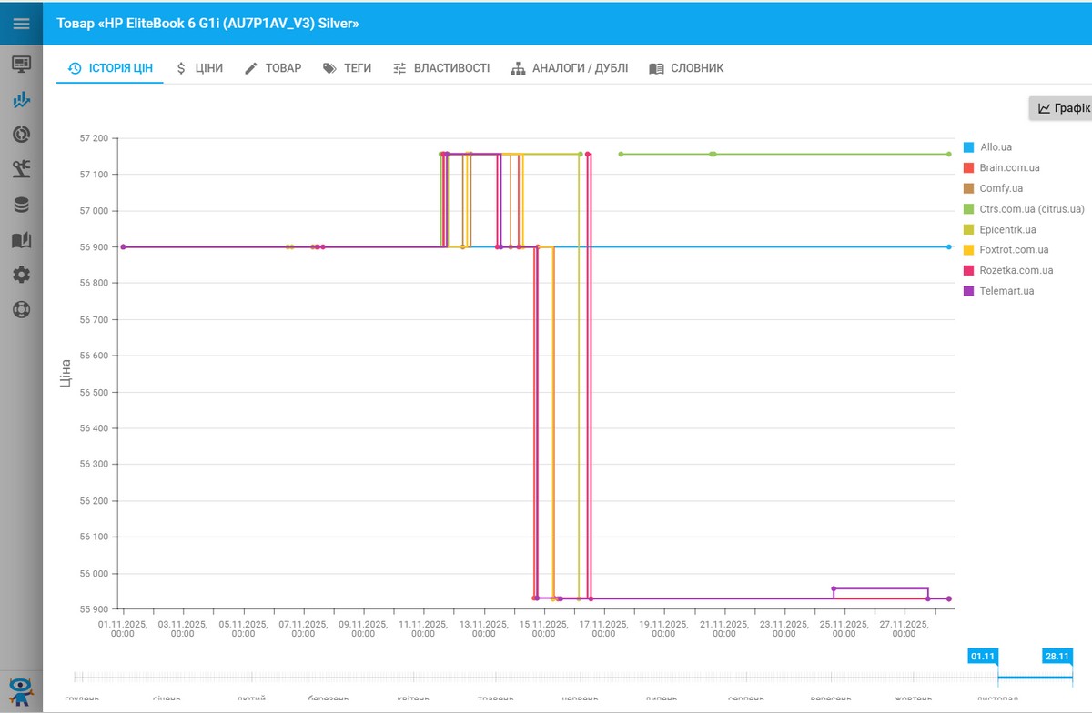This screenshot has width=1092, height=713.
Task: Click the lifebuoy support sidebar icon
Action: [x=21, y=309]
